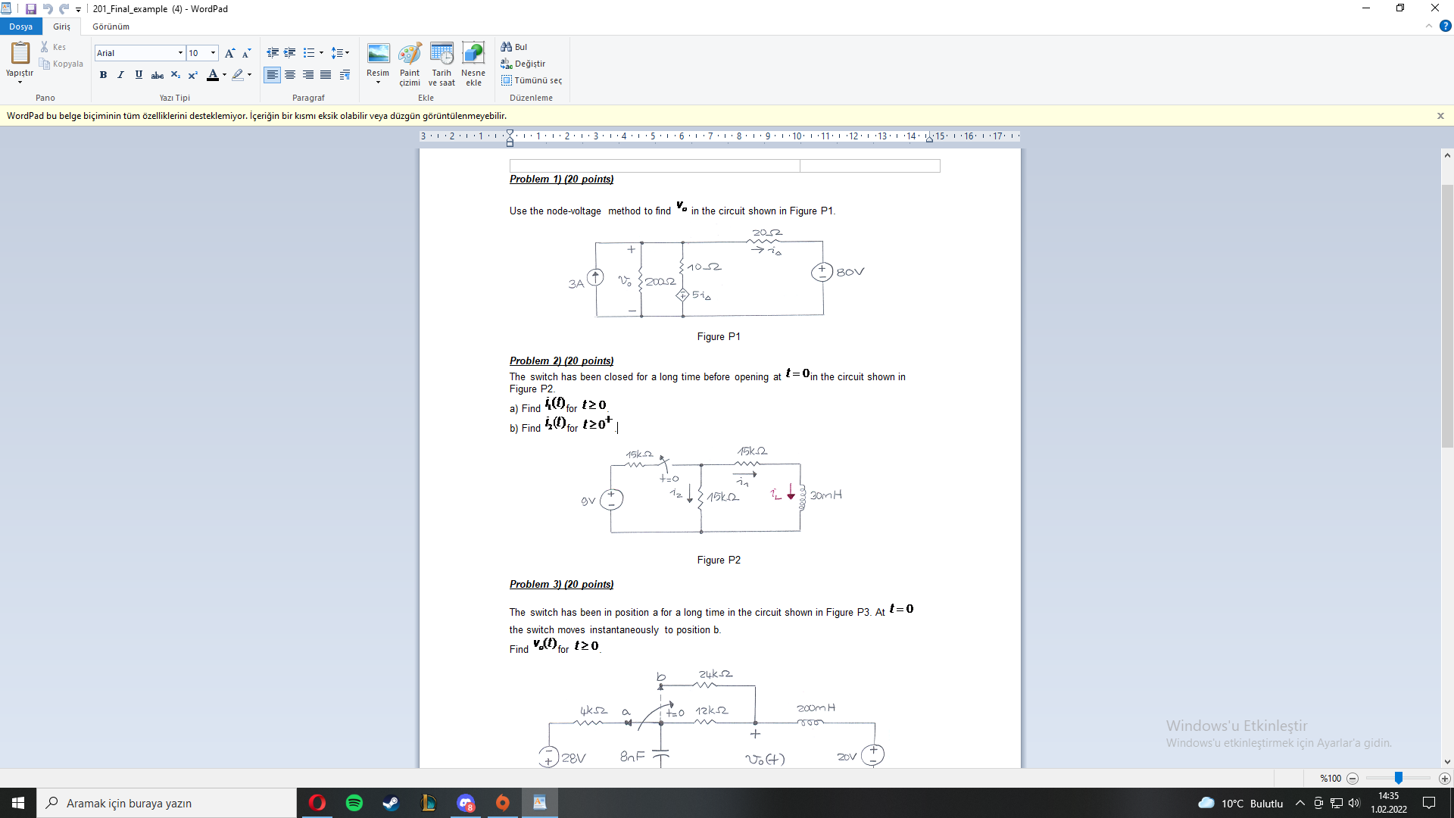This screenshot has height=818, width=1454.
Task: Switch to the Giriş tab
Action: [61, 27]
